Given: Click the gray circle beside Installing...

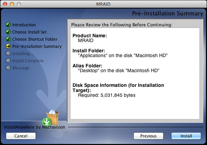Looking at the screenshot, I should (x=8, y=53).
